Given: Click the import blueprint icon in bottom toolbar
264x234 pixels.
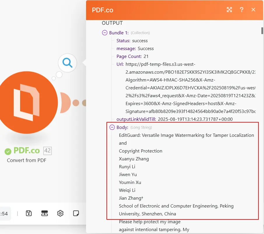Looking at the screenshot, I should (x=44, y=213).
